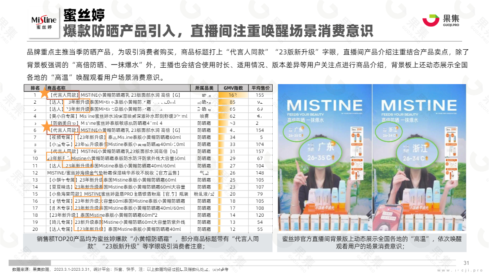Click the average price value 67
489x275 pixels.
coord(260,158)
